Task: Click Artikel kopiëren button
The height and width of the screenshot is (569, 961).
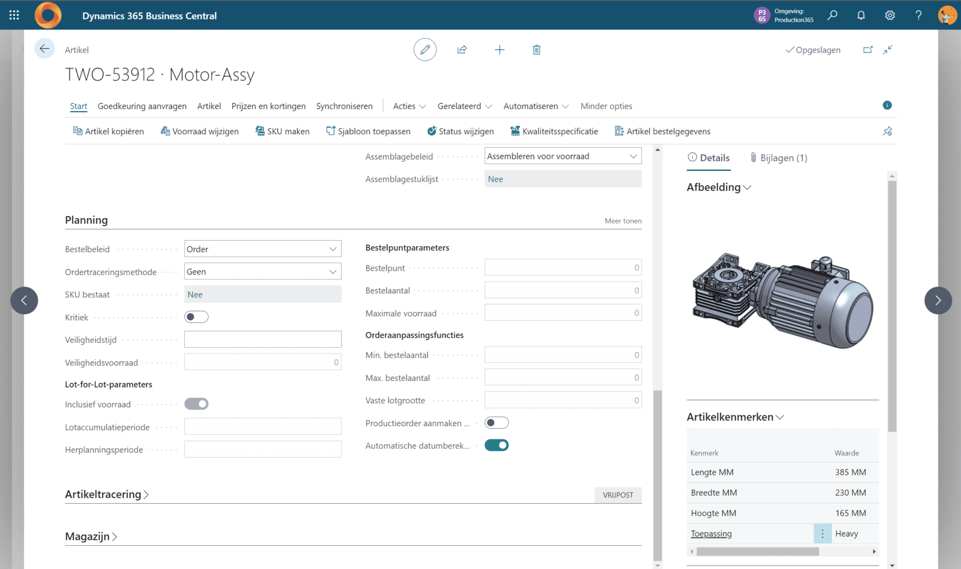Action: tap(108, 131)
